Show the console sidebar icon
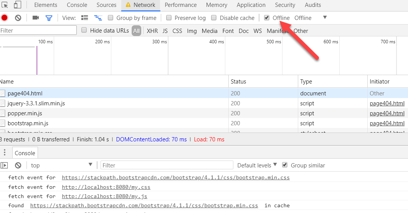 (x=4, y=165)
